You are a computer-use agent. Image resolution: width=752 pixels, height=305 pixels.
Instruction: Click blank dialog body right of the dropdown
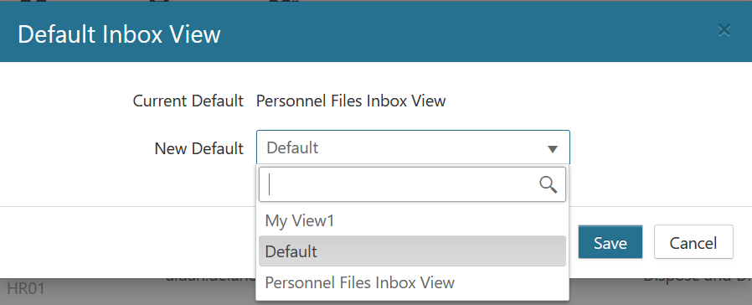coord(659,148)
